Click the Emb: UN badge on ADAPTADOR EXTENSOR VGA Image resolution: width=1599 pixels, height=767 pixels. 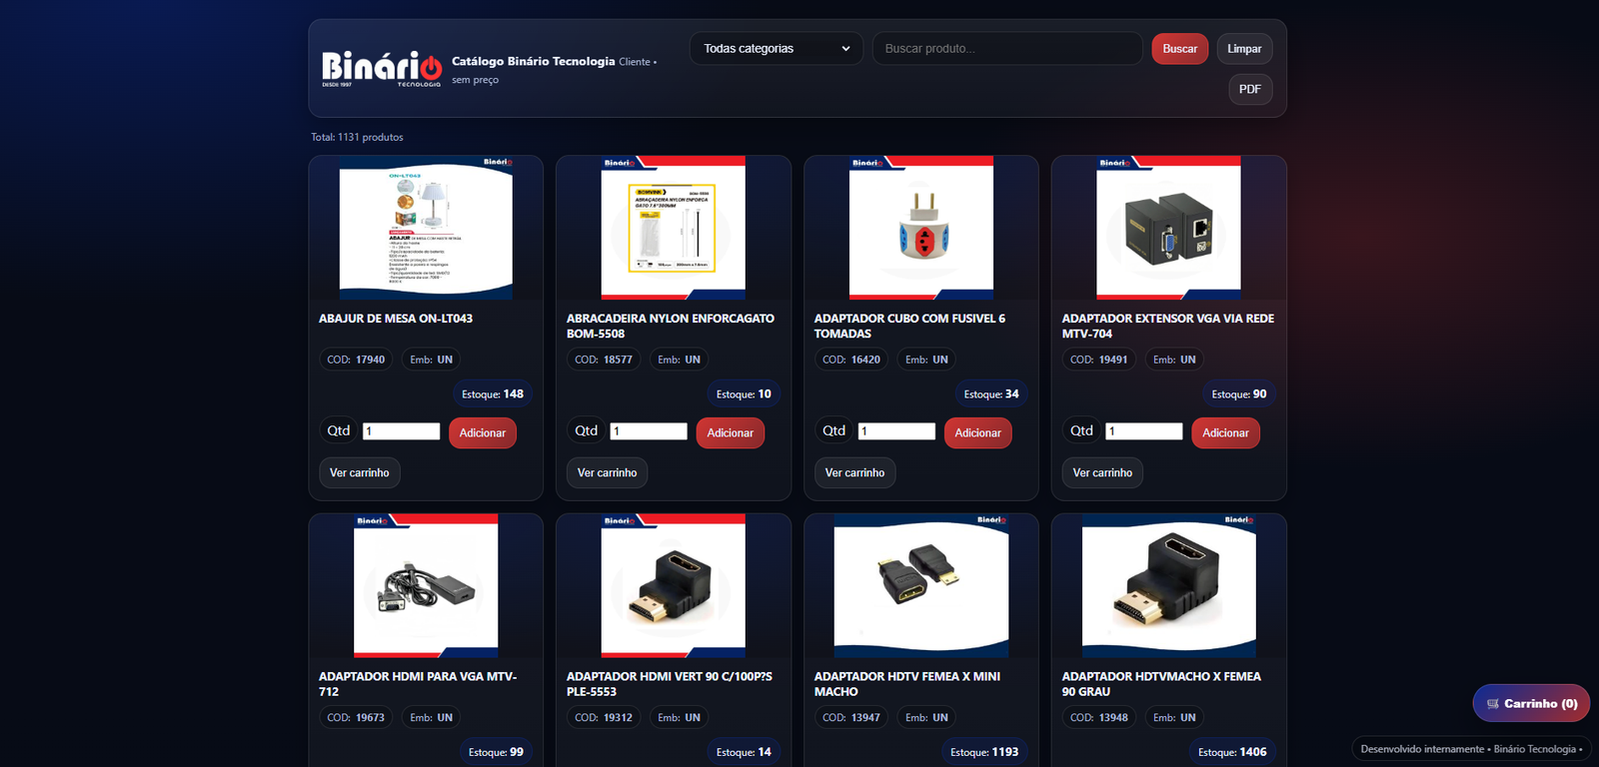pos(1174,360)
